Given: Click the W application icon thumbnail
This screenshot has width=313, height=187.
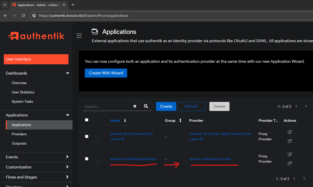Looking at the screenshot, I should [97, 159].
